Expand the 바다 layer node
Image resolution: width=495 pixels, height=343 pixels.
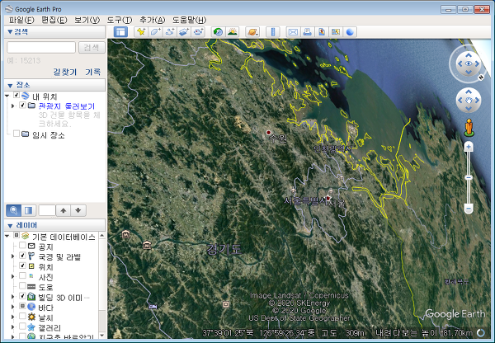tap(13, 307)
